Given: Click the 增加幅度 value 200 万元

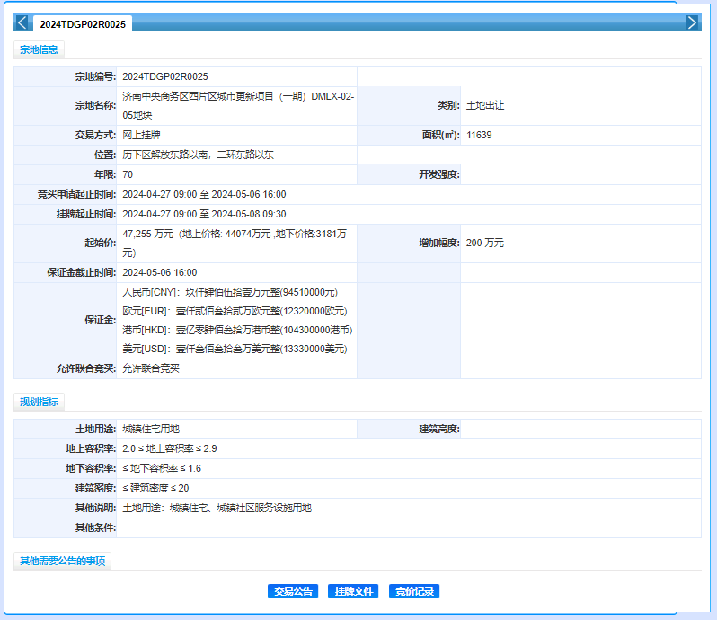Looking at the screenshot, I should 485,244.
